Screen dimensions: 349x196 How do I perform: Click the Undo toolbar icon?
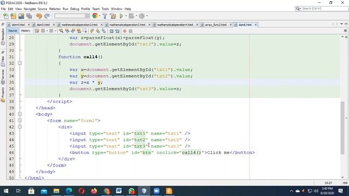39,16
